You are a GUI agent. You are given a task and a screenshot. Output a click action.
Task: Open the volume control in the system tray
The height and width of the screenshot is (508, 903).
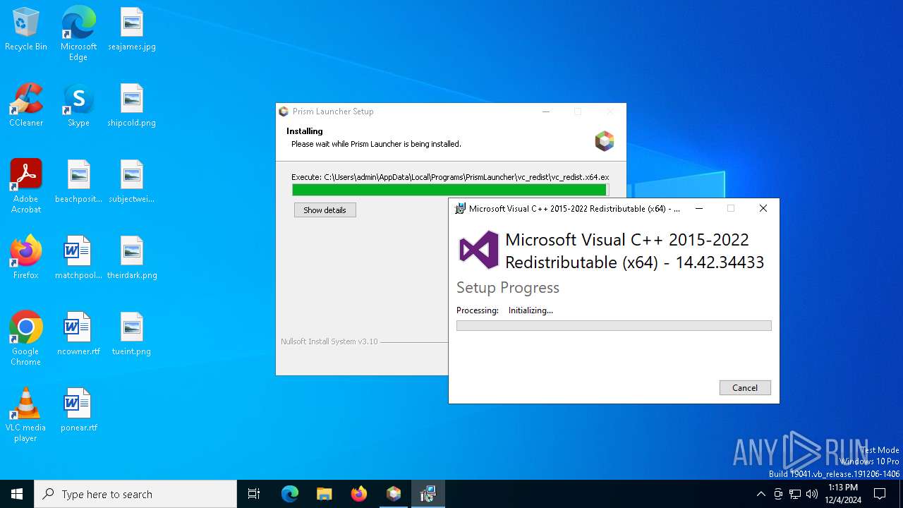pyautogui.click(x=812, y=494)
